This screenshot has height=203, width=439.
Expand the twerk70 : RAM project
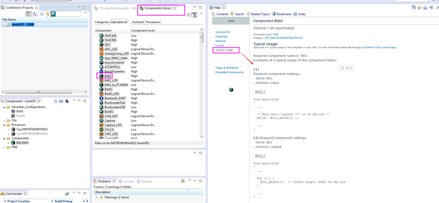[x=4, y=25]
